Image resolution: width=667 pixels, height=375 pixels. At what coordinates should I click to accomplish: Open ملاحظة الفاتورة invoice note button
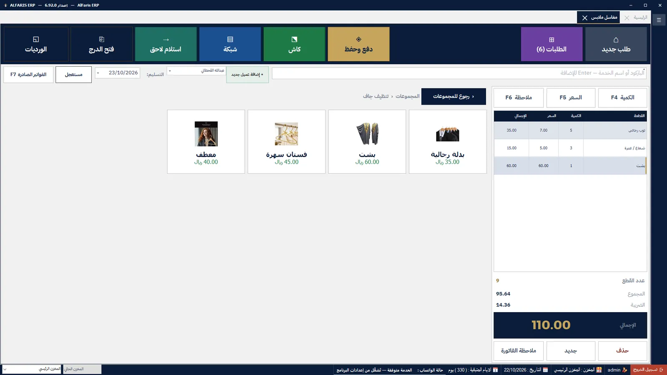pos(519,351)
